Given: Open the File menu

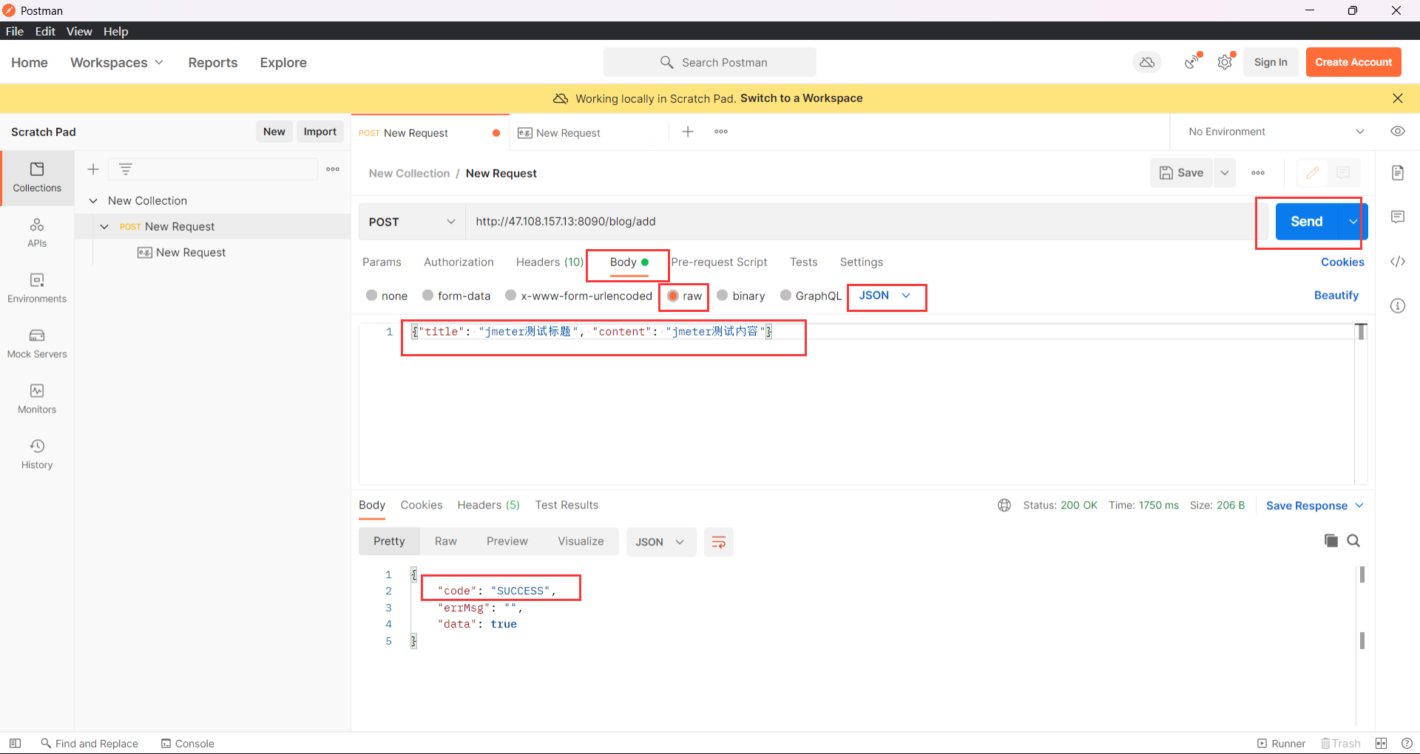Looking at the screenshot, I should tap(15, 31).
